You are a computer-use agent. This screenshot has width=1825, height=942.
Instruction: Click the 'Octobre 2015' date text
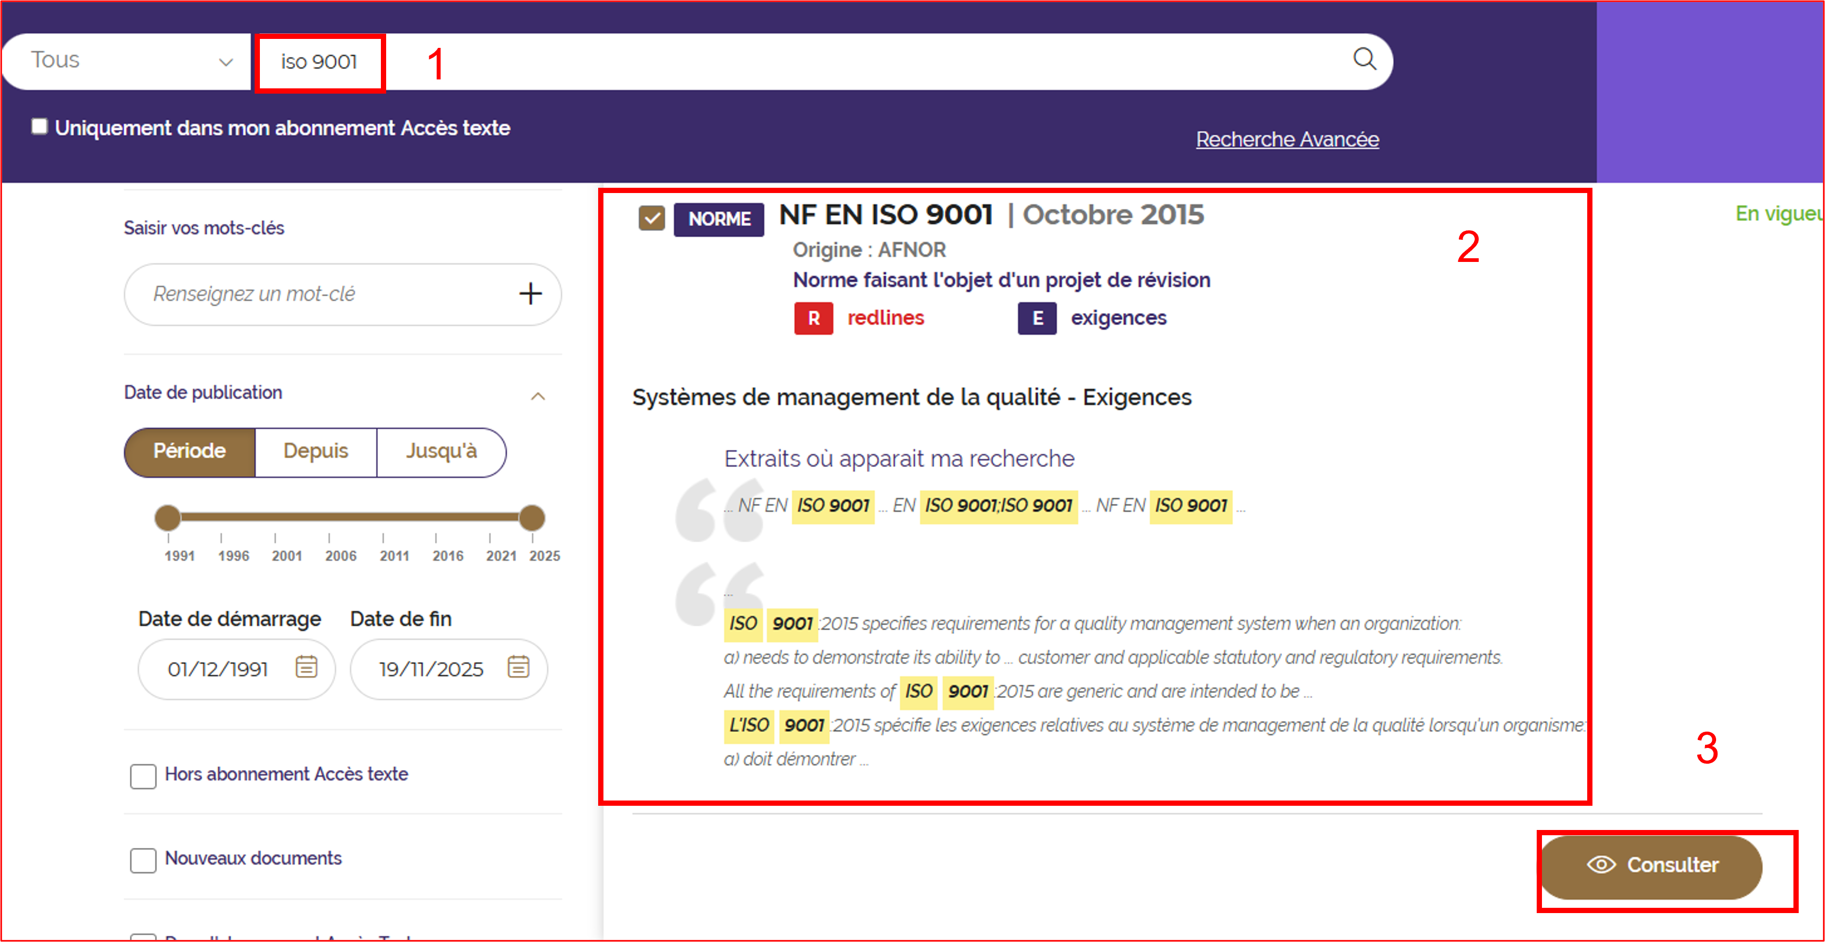[1113, 215]
